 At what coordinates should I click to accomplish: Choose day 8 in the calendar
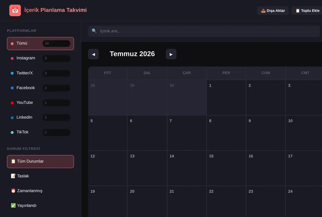pos(226,133)
